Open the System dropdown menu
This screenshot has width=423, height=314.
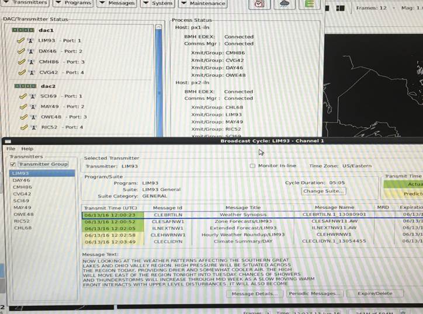point(158,4)
